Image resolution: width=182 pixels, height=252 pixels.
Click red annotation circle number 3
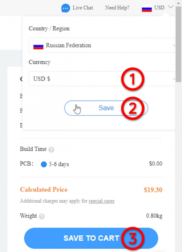point(132,238)
